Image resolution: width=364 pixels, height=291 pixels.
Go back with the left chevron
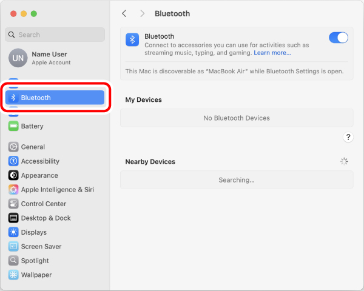[124, 13]
